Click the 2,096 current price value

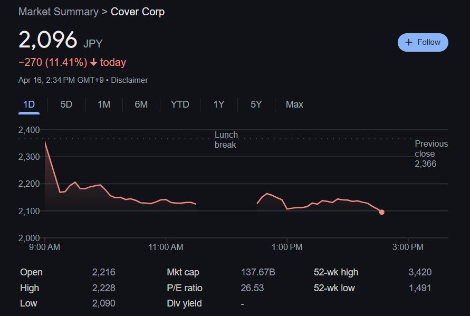click(48, 40)
